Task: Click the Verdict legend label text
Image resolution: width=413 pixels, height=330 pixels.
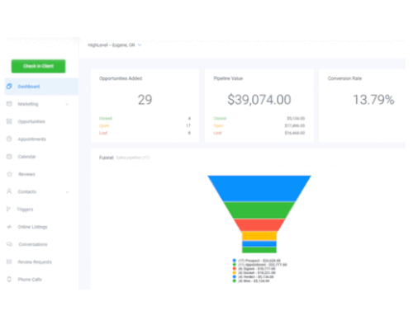Action: point(256,277)
